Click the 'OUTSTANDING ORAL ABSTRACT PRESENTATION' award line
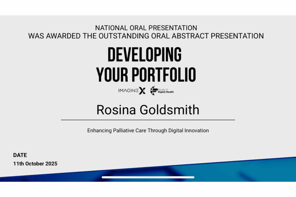296x197 pixels. [x=146, y=36]
